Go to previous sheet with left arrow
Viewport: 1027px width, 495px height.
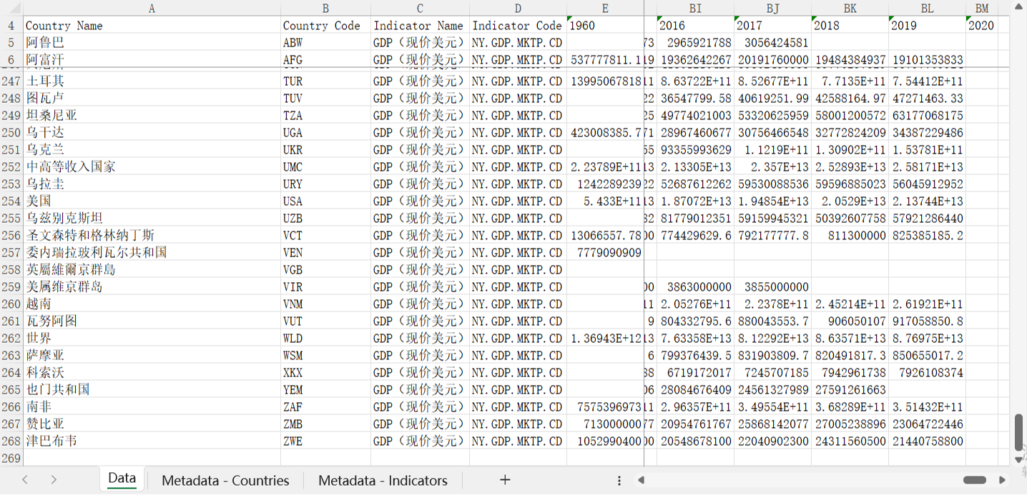tap(25, 480)
